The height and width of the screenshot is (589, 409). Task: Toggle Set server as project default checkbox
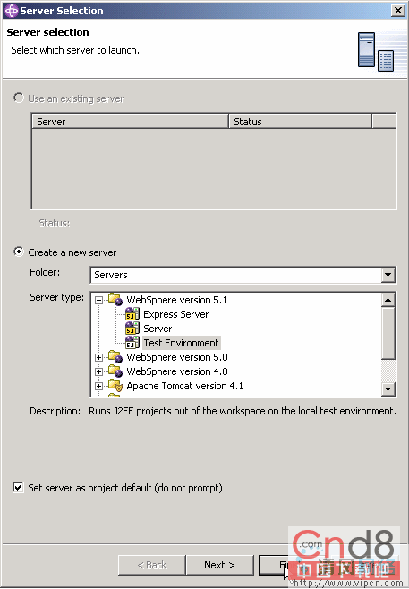point(18,487)
